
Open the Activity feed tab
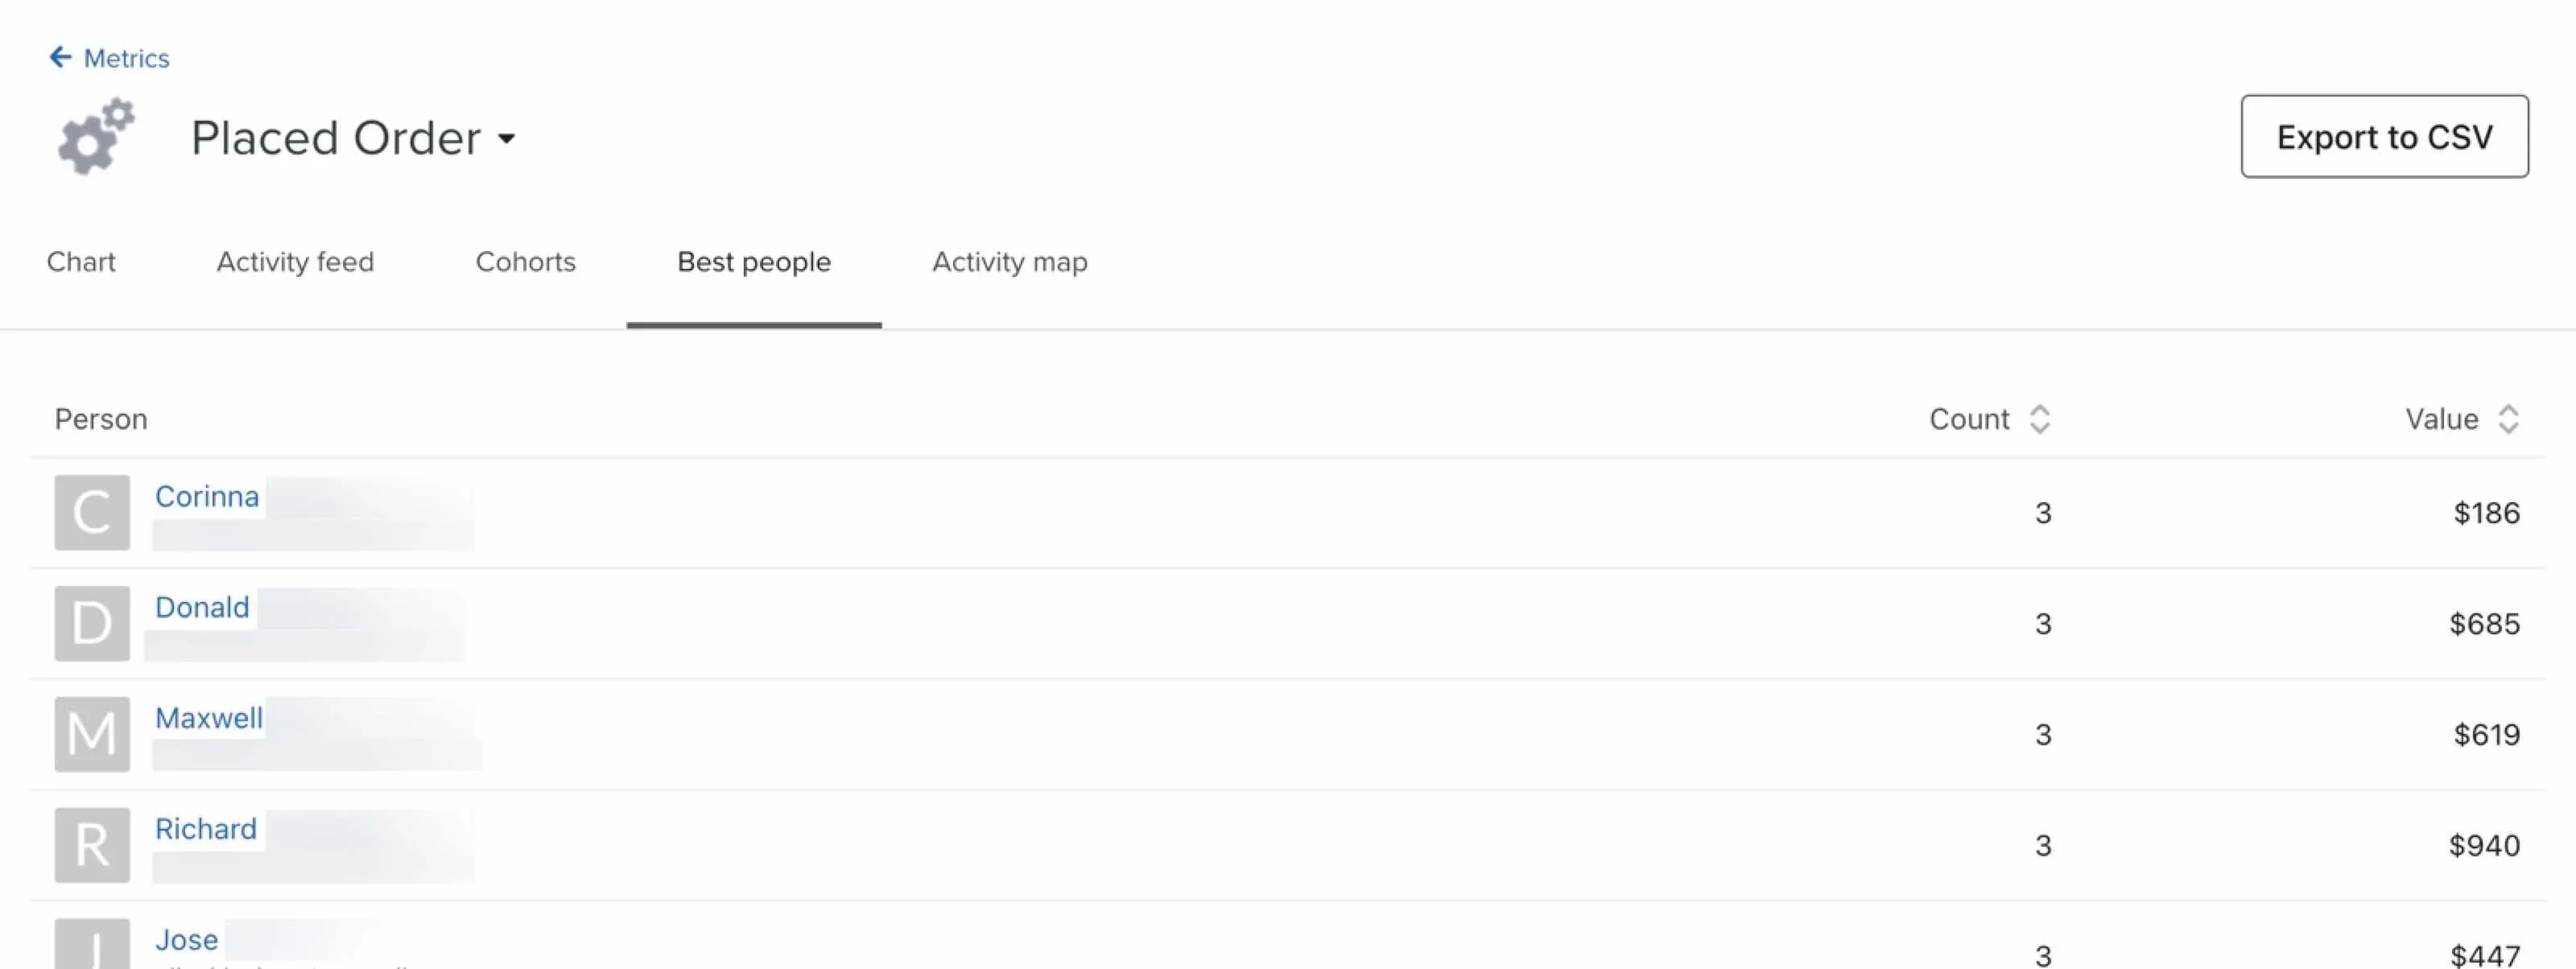pos(295,262)
